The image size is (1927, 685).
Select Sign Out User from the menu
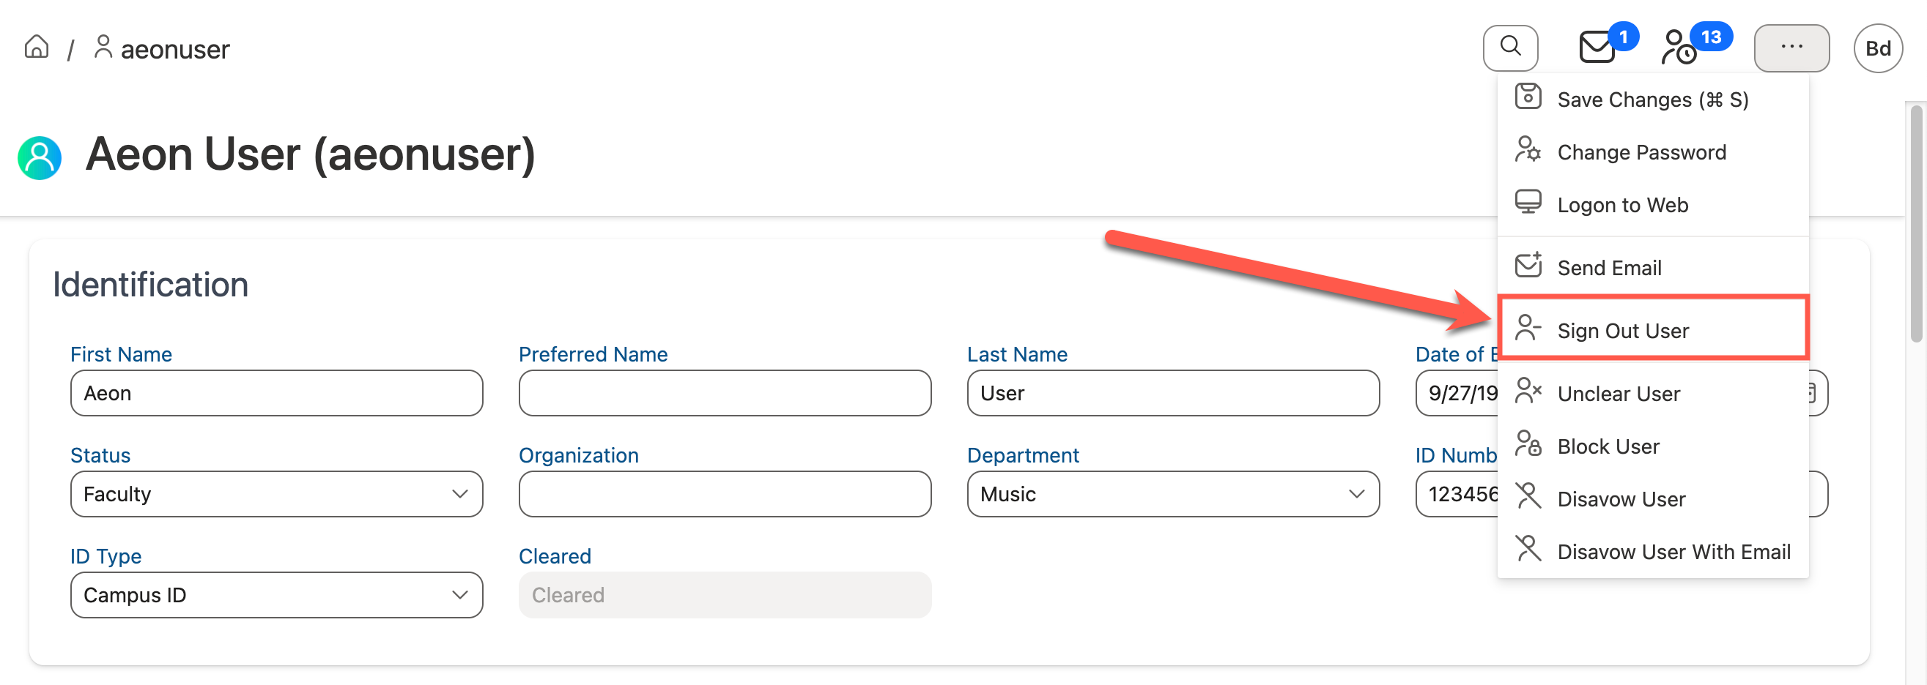(x=1621, y=330)
